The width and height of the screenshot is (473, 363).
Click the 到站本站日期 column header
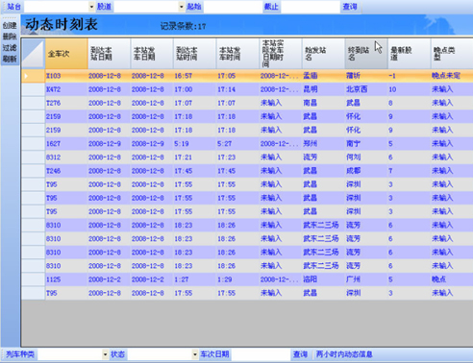[109, 54]
